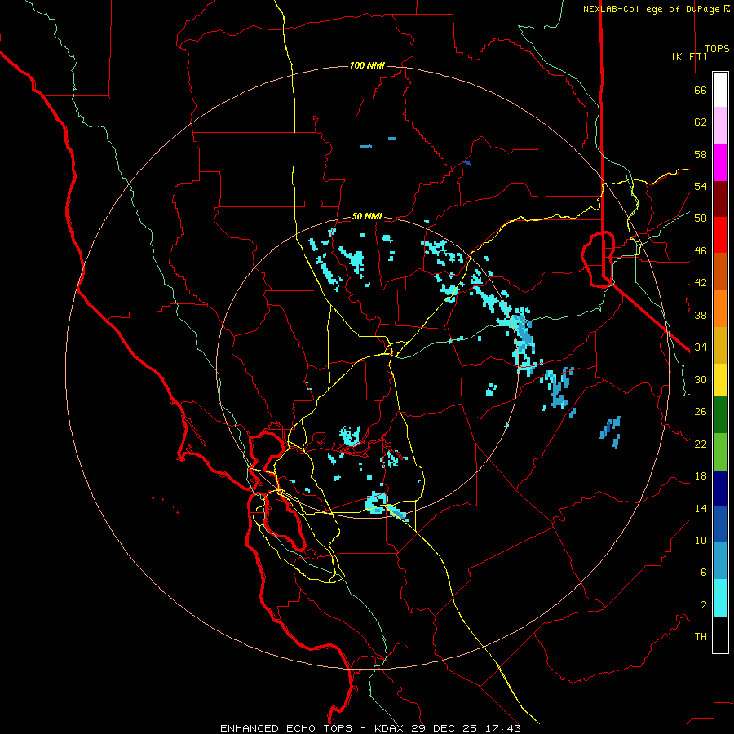Click the '22' legend value
734x734 pixels.
[701, 444]
